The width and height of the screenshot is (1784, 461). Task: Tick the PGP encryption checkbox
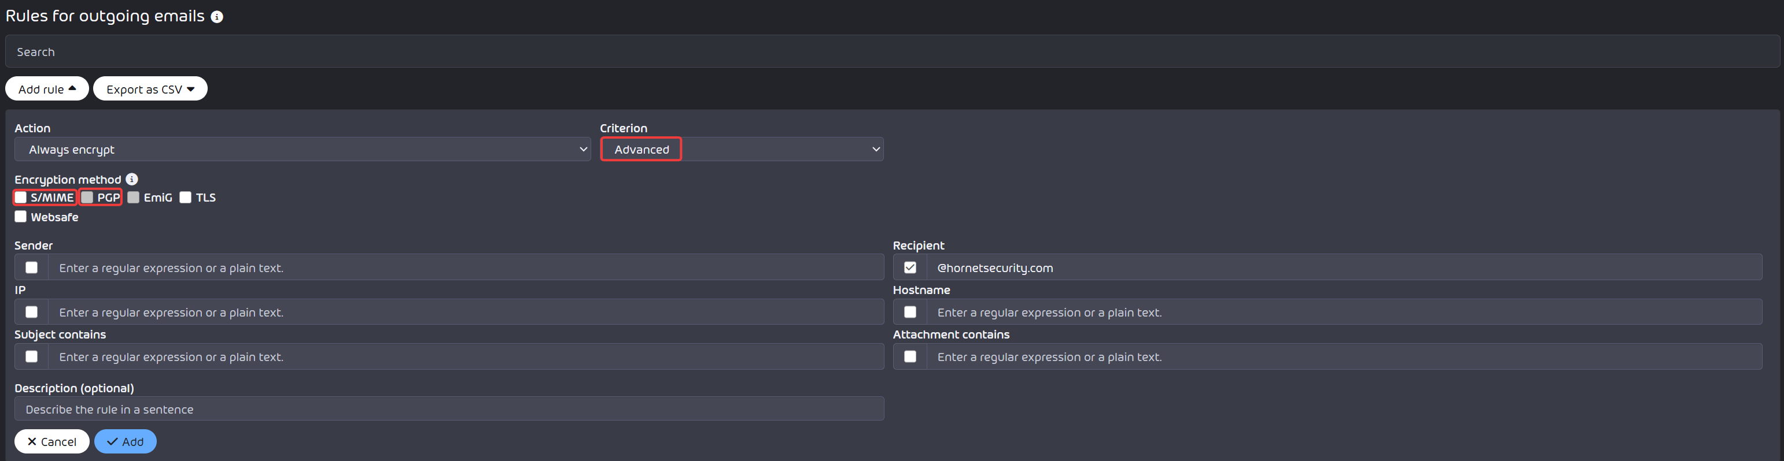pyautogui.click(x=87, y=198)
